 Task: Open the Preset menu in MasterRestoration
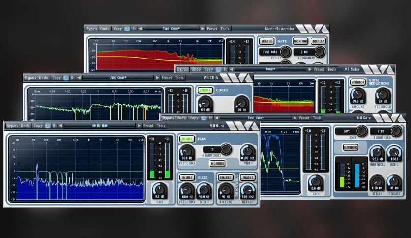coord(212,29)
